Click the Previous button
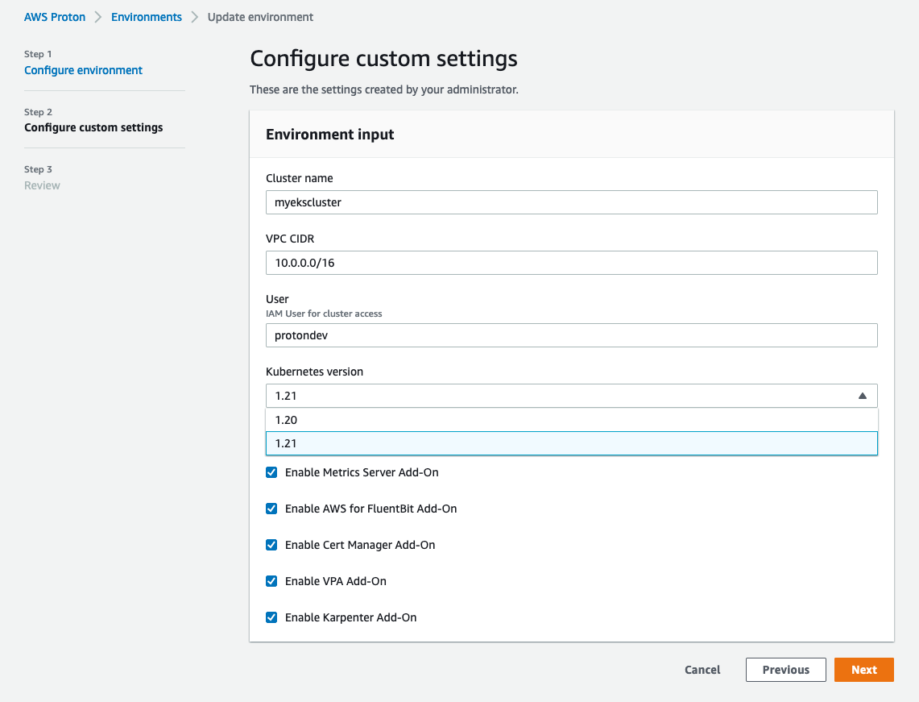The image size is (919, 702). (x=785, y=670)
